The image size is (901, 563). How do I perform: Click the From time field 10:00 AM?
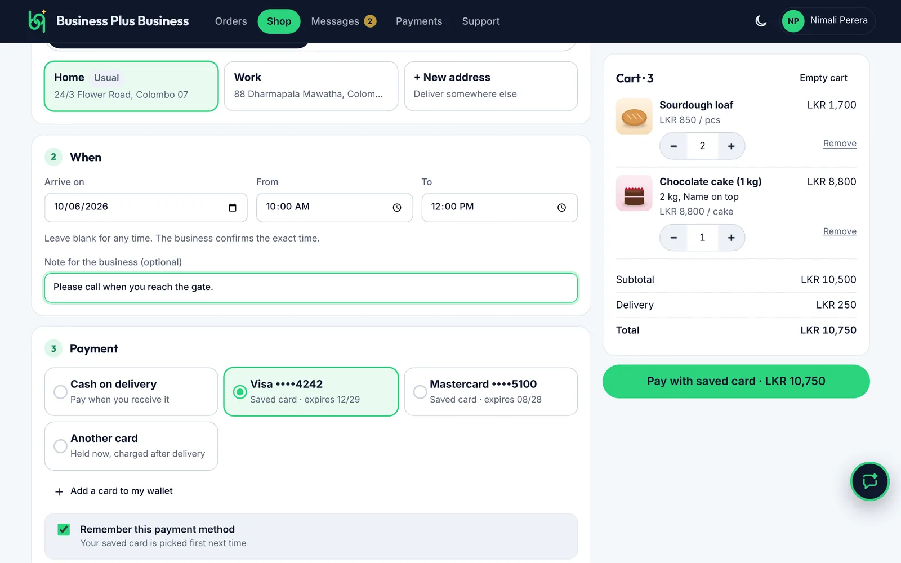coord(334,208)
